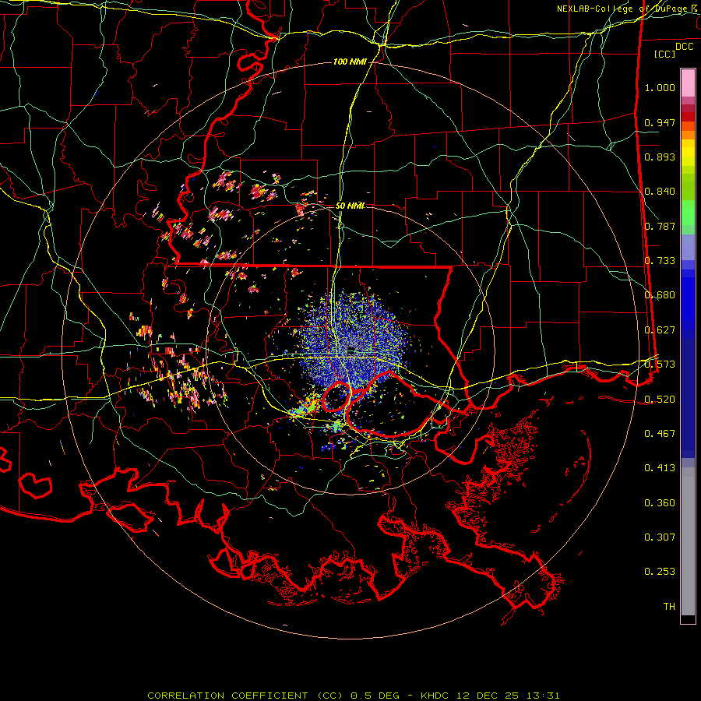Viewport: 701px width, 701px height.
Task: Select the 0.520 legend value
Action: 660,399
